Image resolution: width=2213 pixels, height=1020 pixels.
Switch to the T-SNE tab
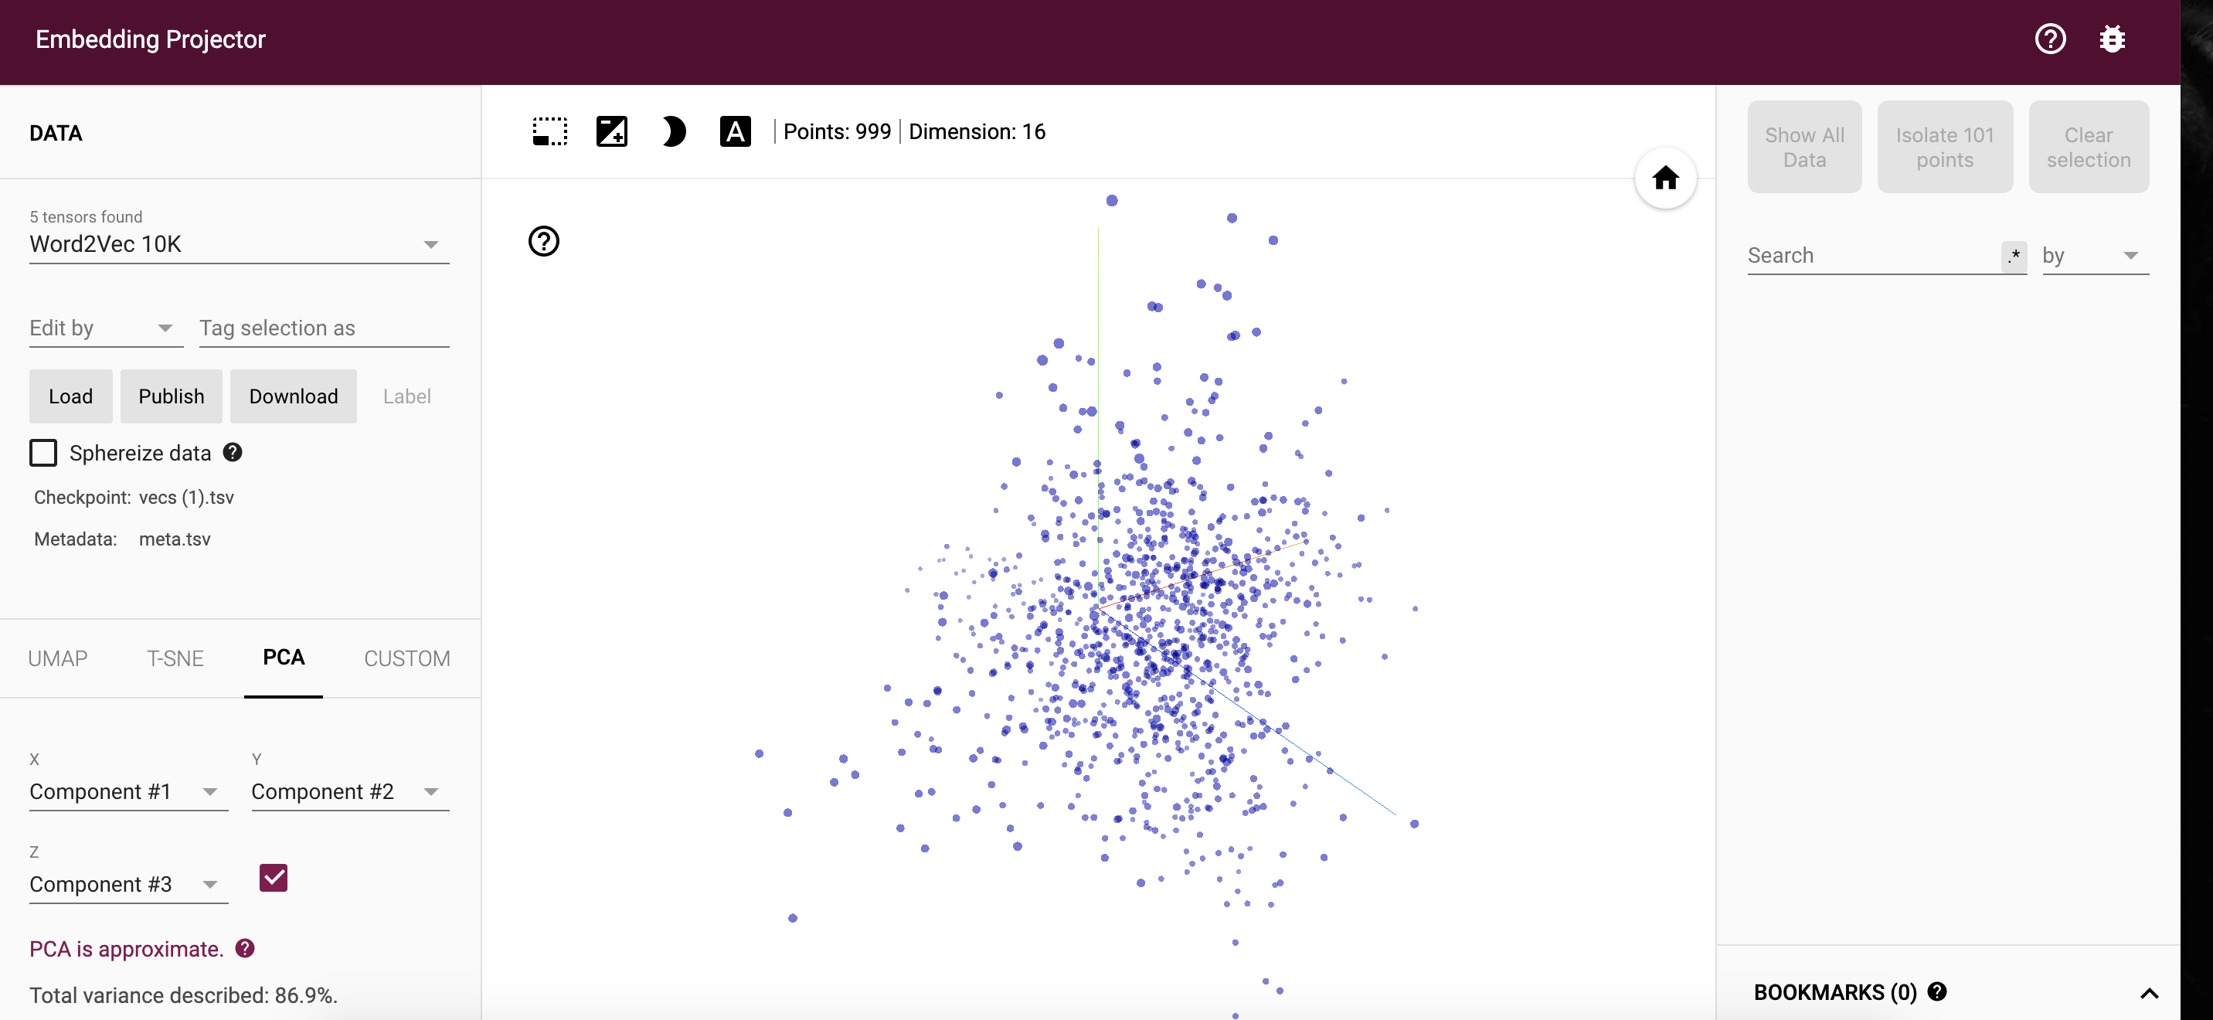tap(175, 658)
